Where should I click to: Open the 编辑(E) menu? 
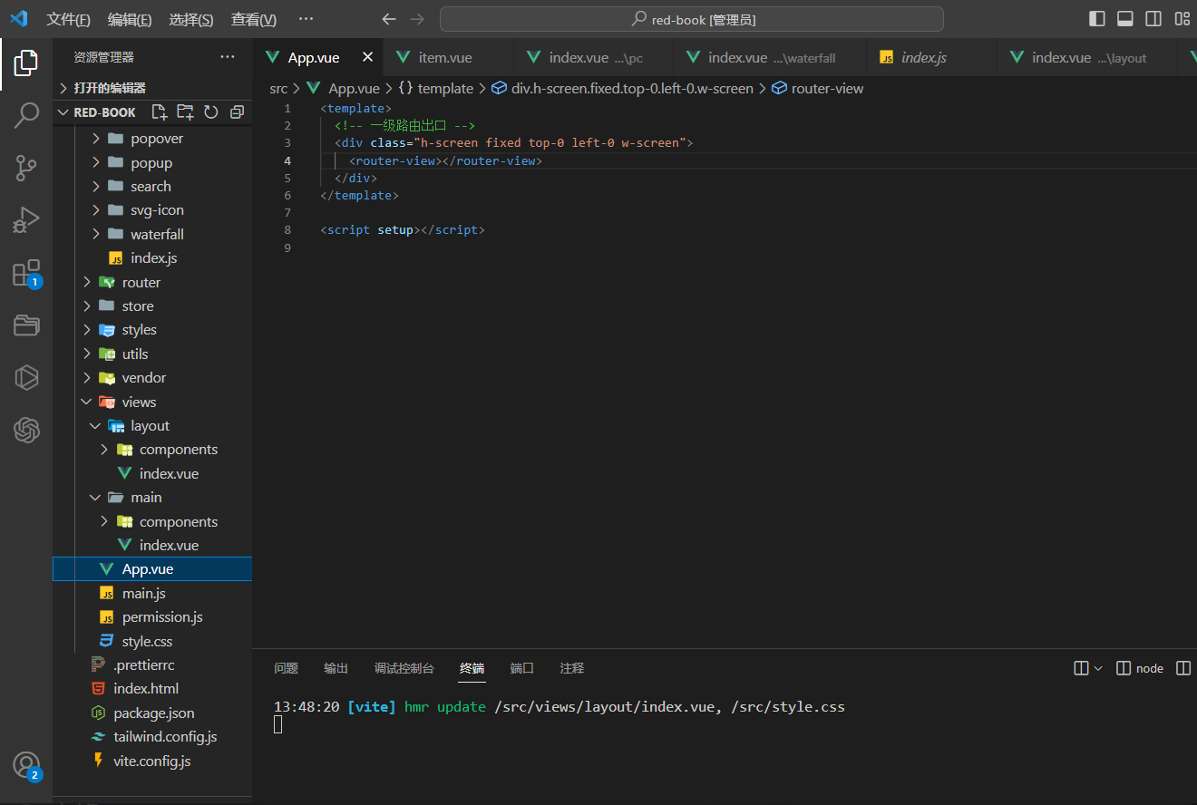(x=130, y=20)
